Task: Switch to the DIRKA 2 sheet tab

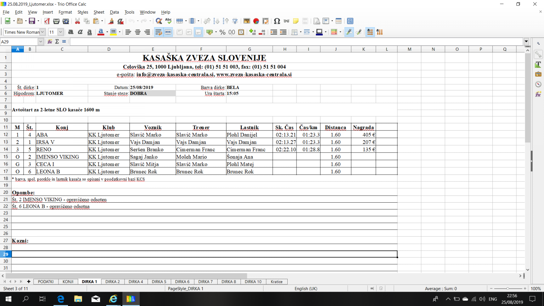Action: pos(113,282)
